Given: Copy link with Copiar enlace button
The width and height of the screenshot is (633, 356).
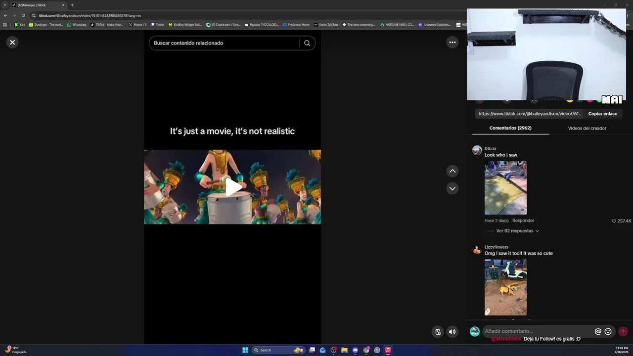Looking at the screenshot, I should point(602,114).
